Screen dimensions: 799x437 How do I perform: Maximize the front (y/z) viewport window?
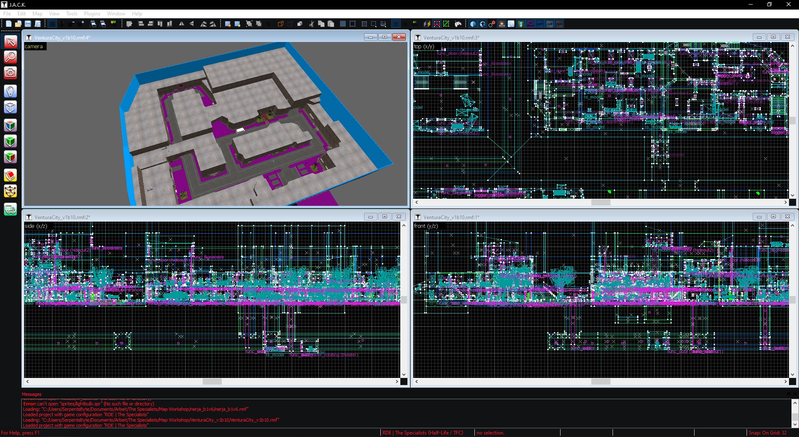click(773, 217)
